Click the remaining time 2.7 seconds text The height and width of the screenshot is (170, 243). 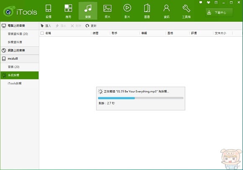[x=106, y=103]
